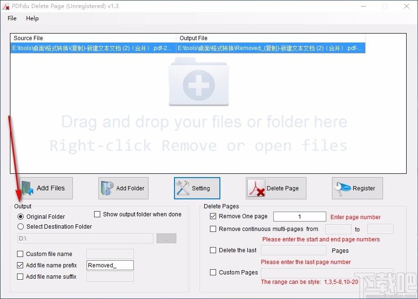Uncheck Remove One page option
This screenshot has width=418, height=299.
(213, 216)
